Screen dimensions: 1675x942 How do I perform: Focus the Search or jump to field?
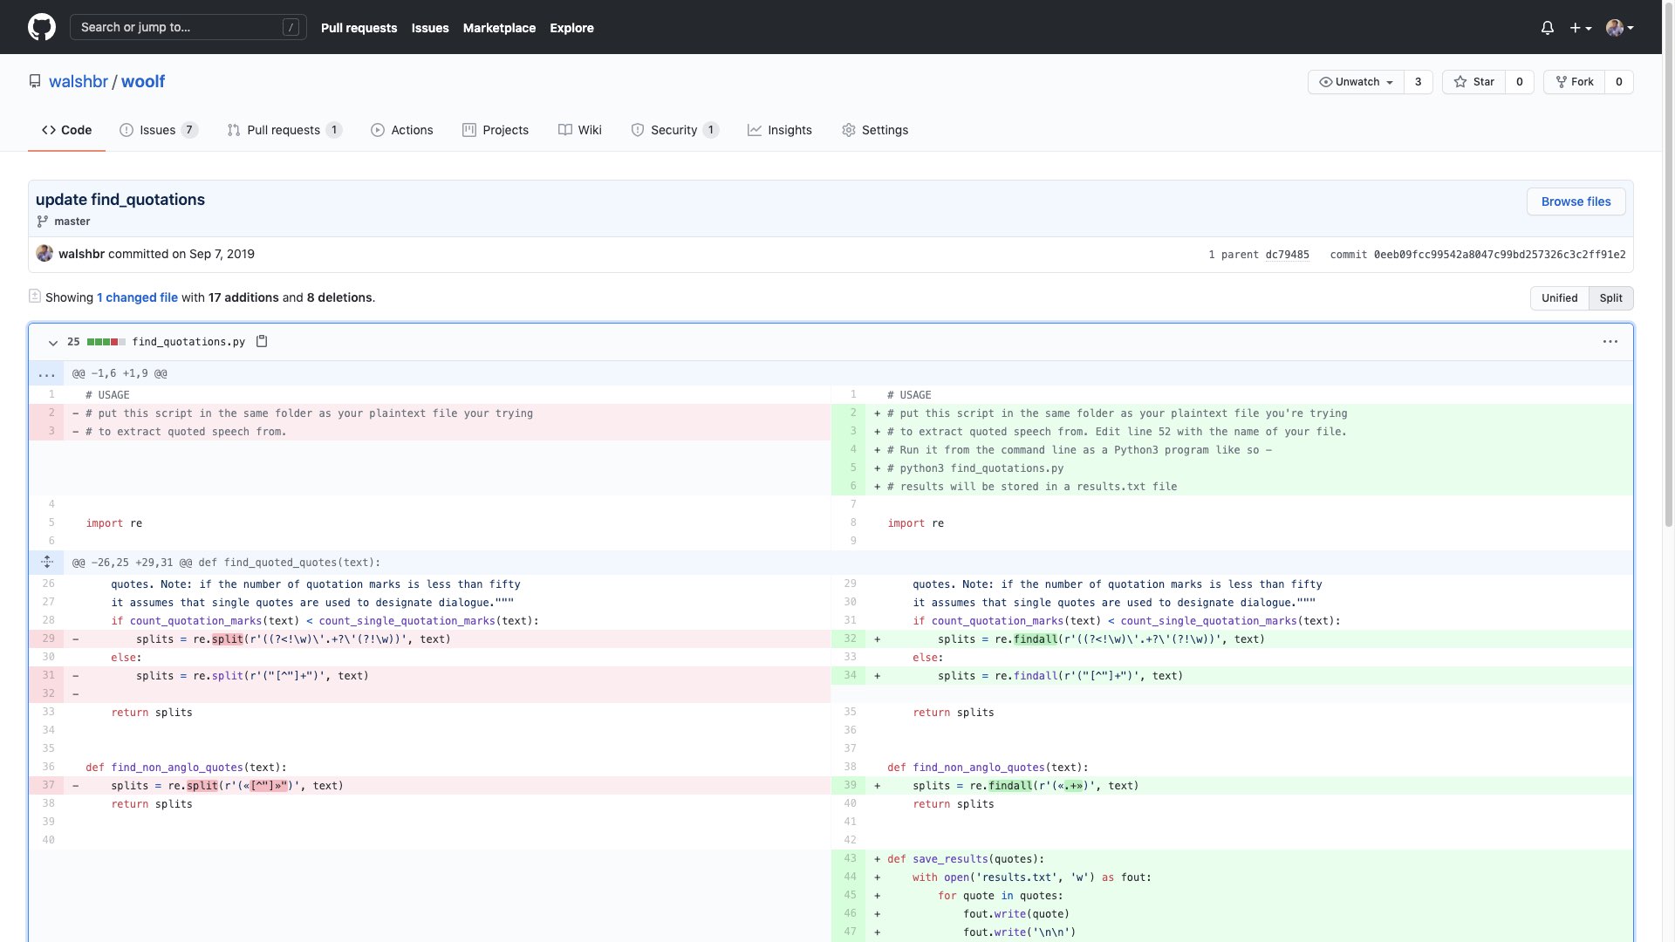(188, 27)
